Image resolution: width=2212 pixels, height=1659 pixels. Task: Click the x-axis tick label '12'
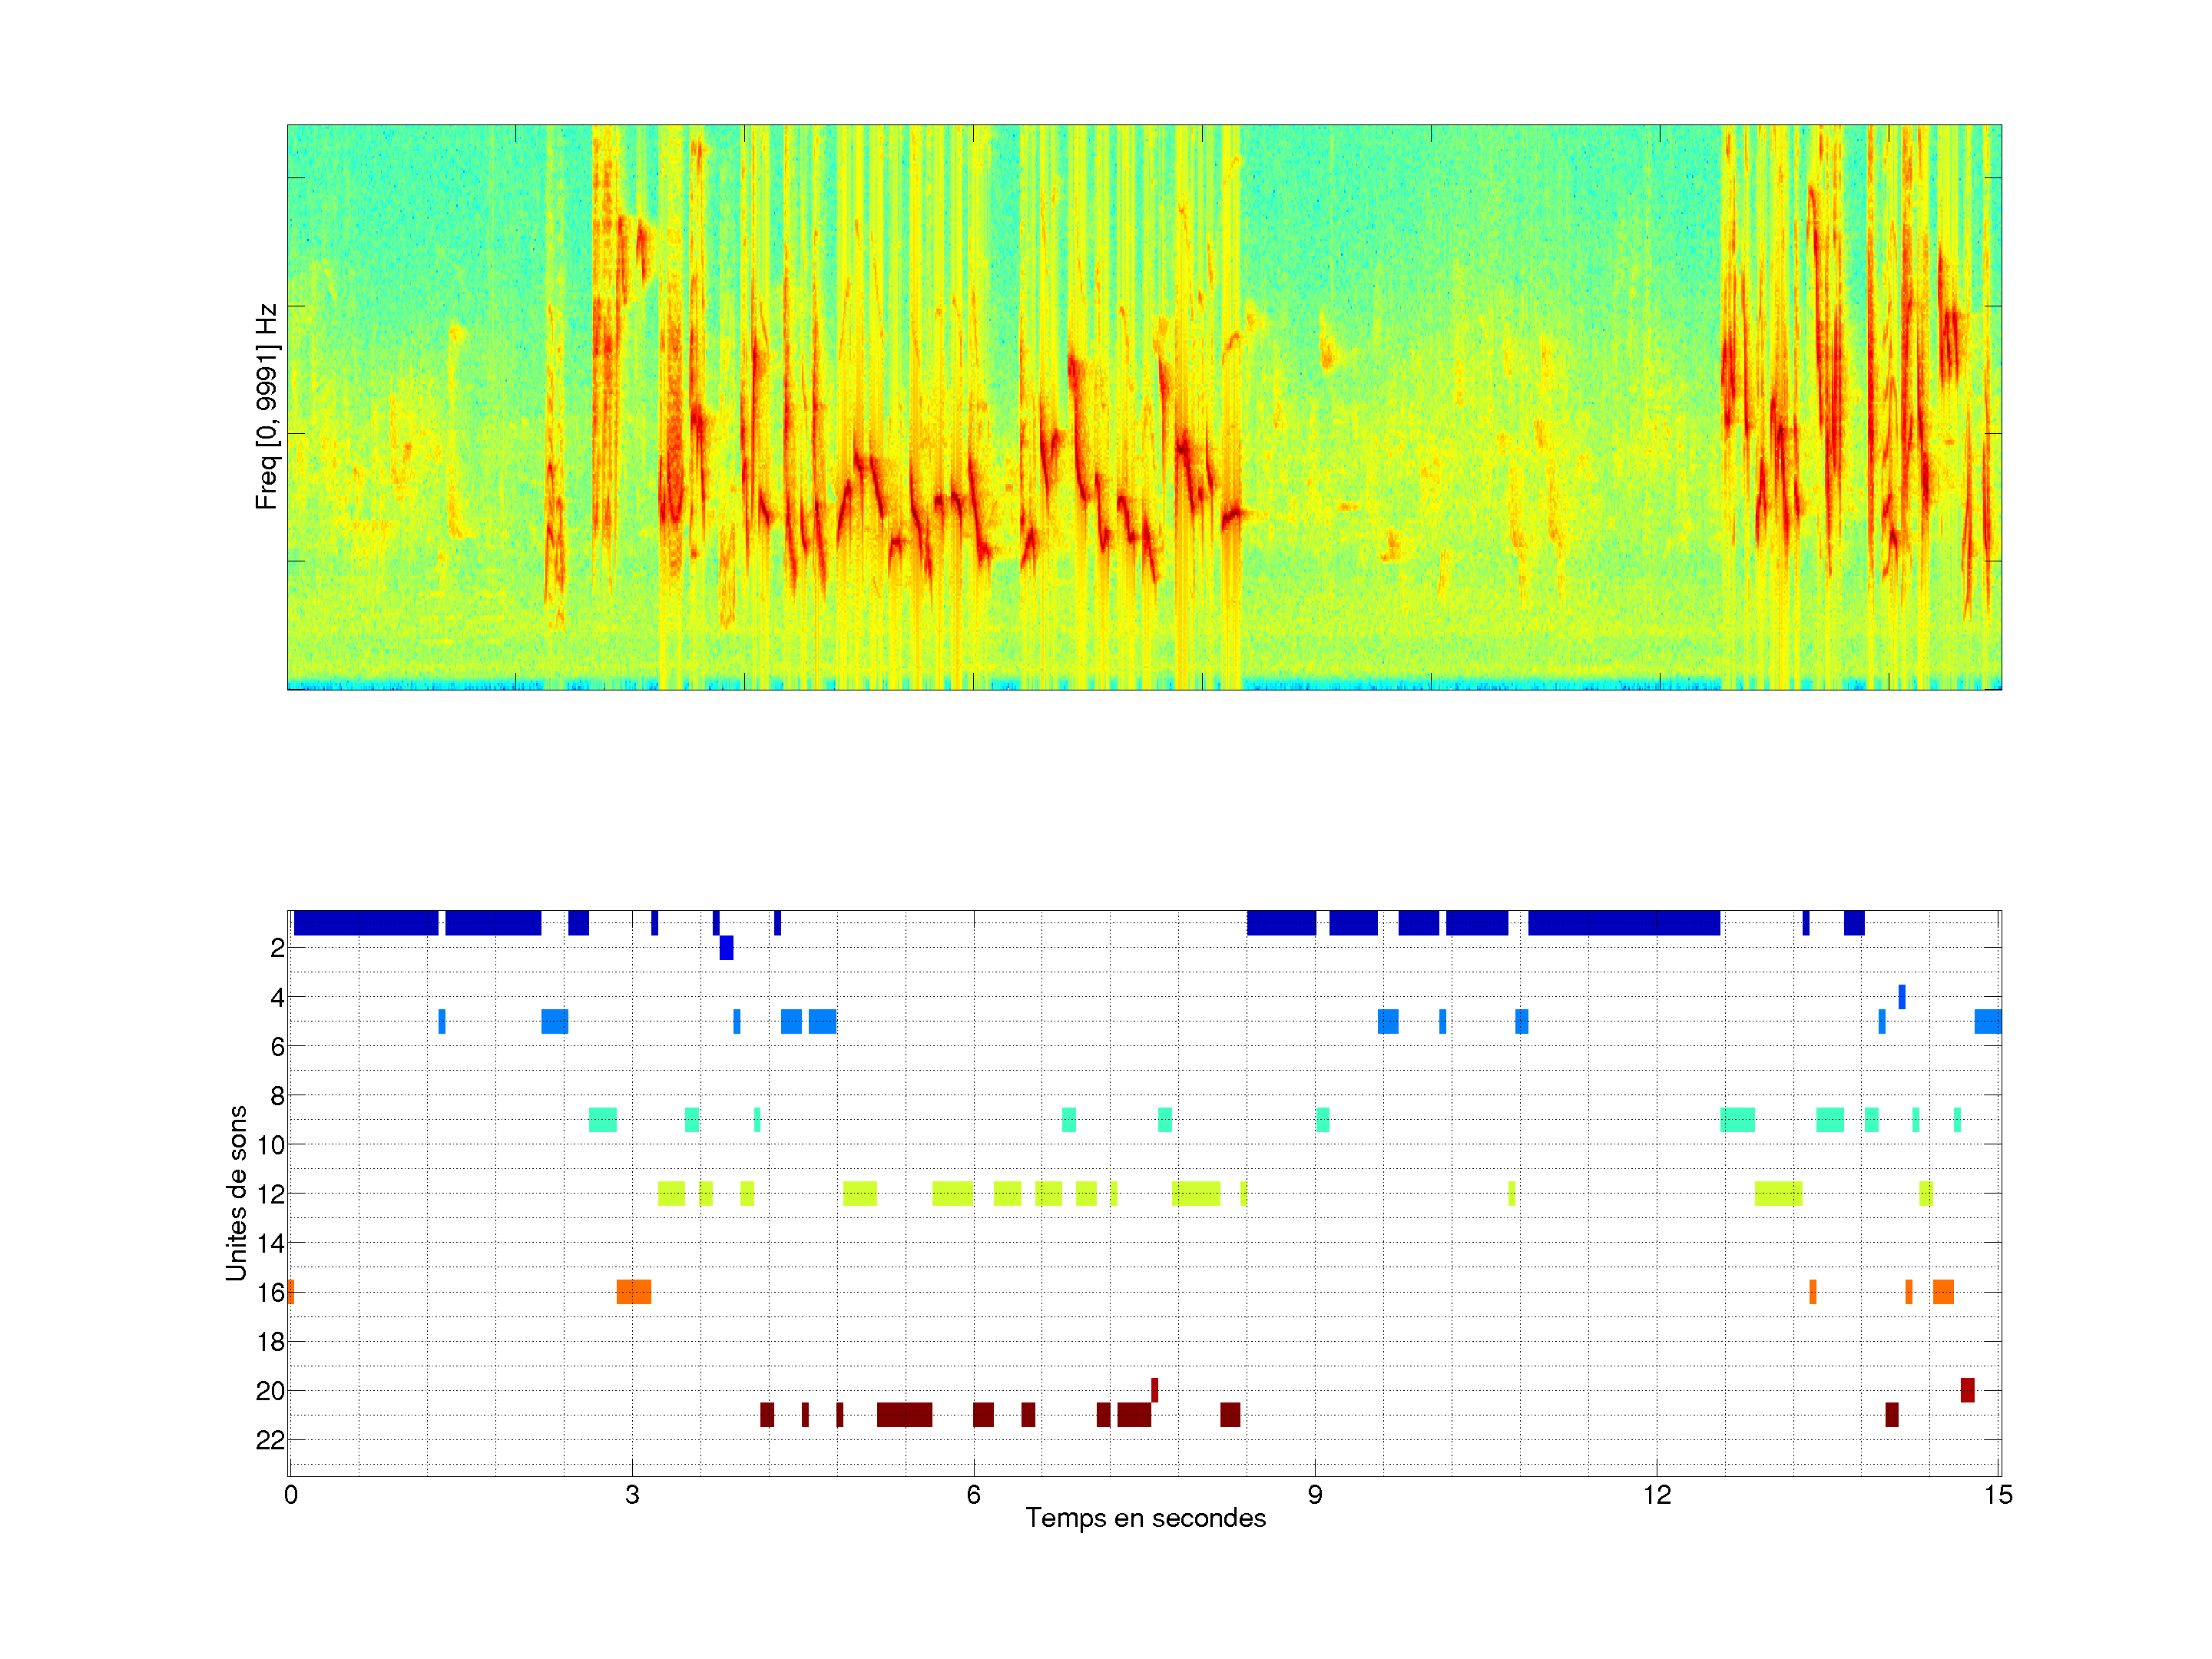(x=1657, y=1495)
